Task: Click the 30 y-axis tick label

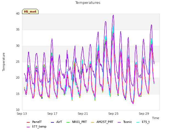Action: point(18,46)
